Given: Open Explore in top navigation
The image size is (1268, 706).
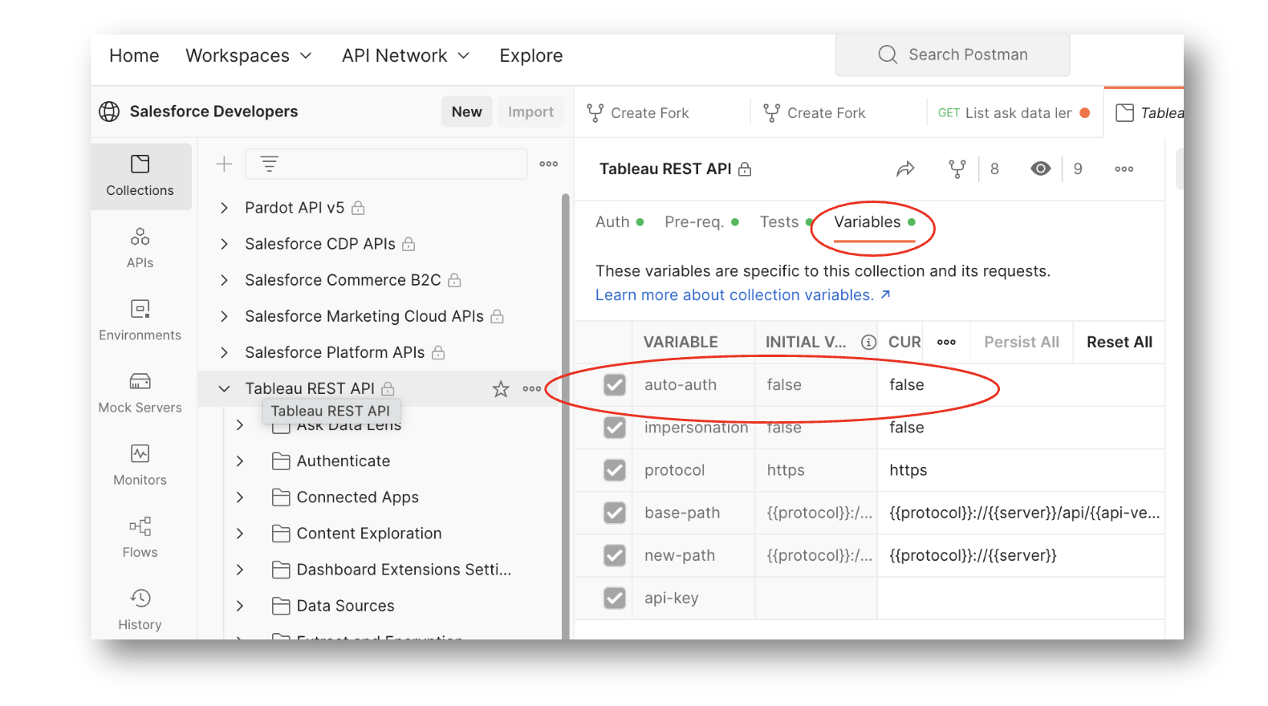Looking at the screenshot, I should tap(531, 55).
